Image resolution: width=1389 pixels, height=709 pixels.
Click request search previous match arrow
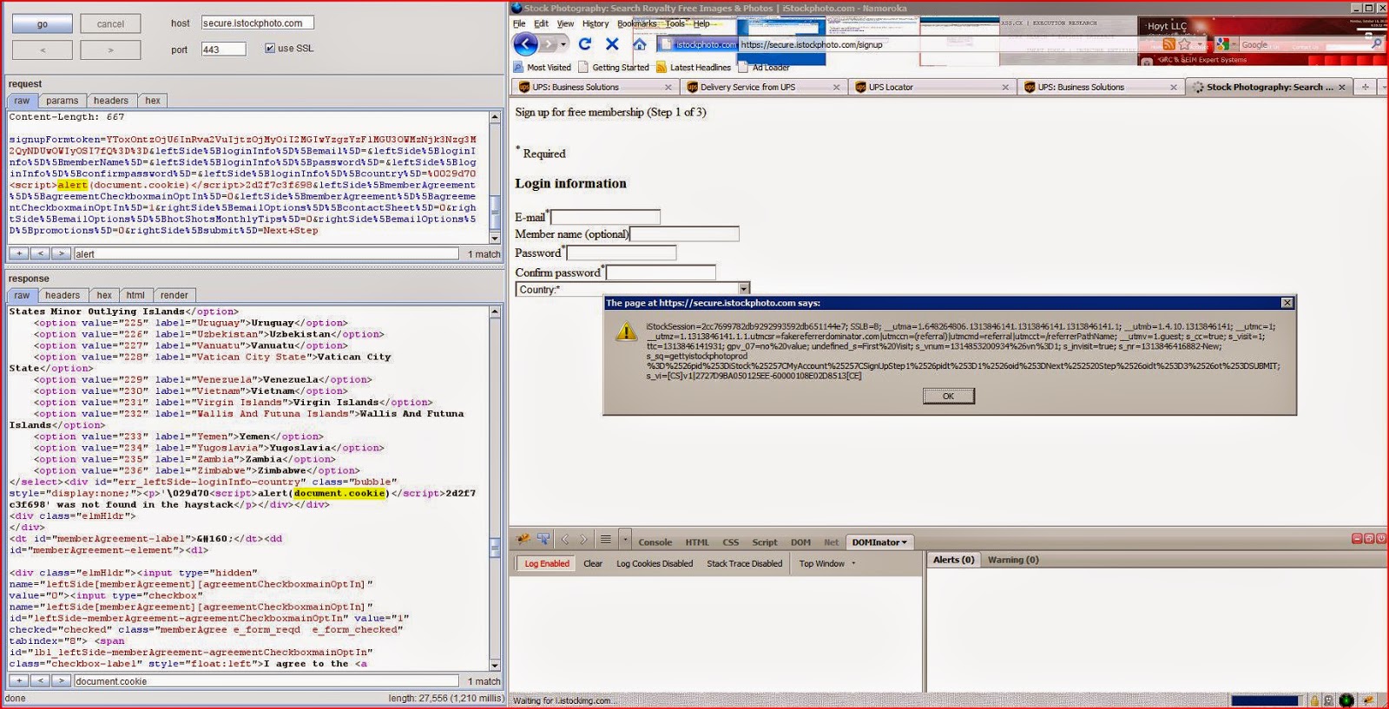pyautogui.click(x=40, y=253)
